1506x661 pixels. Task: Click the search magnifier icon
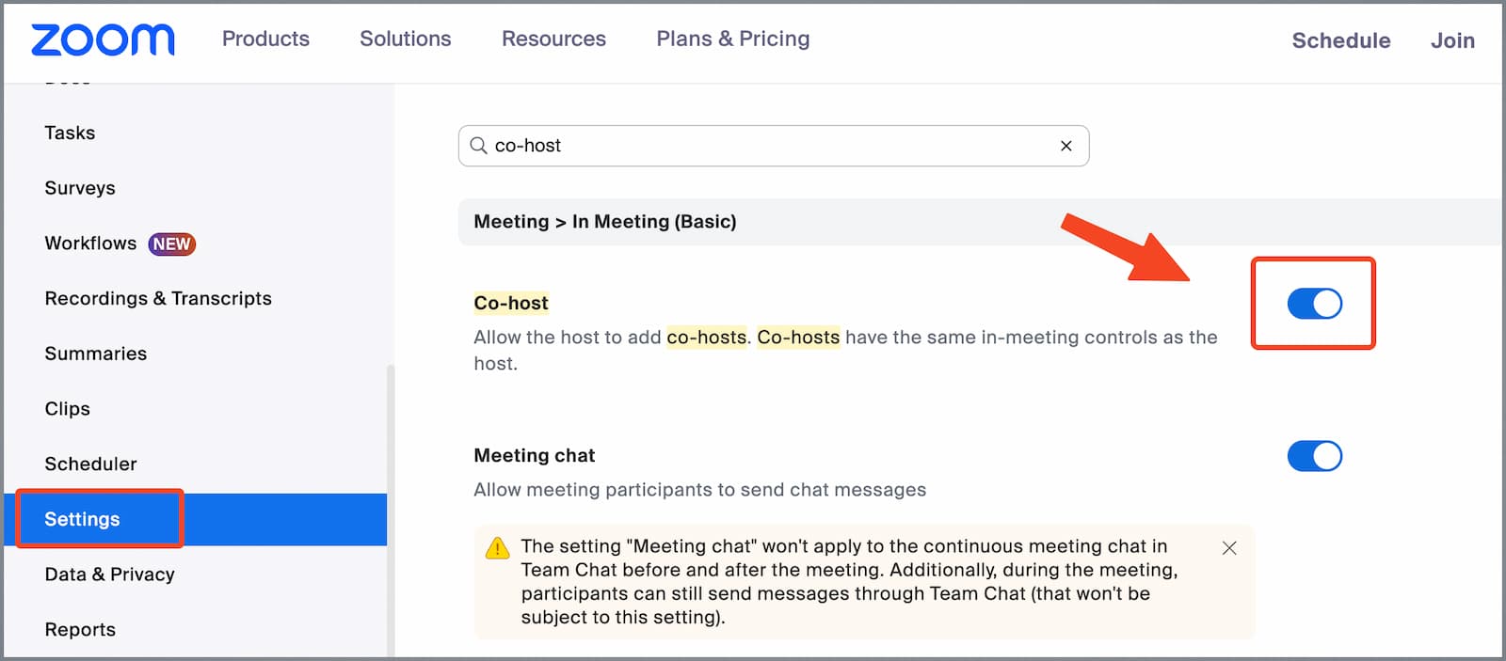pos(479,146)
